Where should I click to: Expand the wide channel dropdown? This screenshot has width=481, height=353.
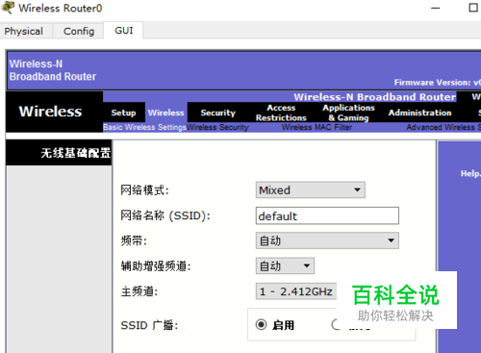pyautogui.click(x=285, y=265)
